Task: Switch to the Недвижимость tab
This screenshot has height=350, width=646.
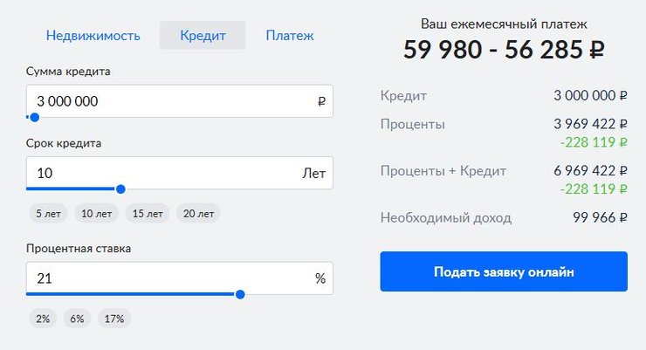Action: (93, 36)
